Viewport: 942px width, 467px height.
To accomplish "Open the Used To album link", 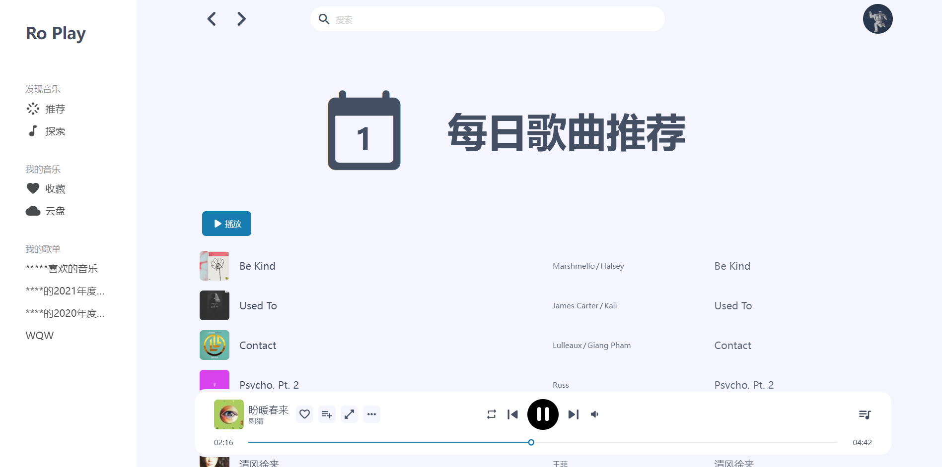I will (x=733, y=306).
